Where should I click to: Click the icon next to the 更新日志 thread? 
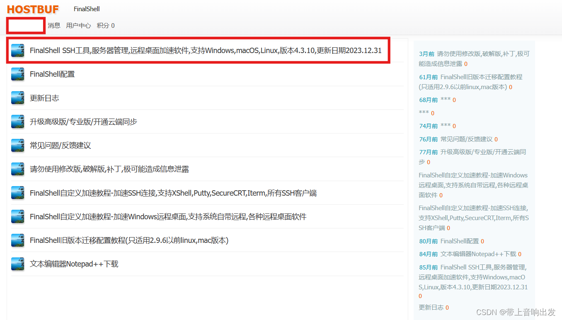[17, 98]
